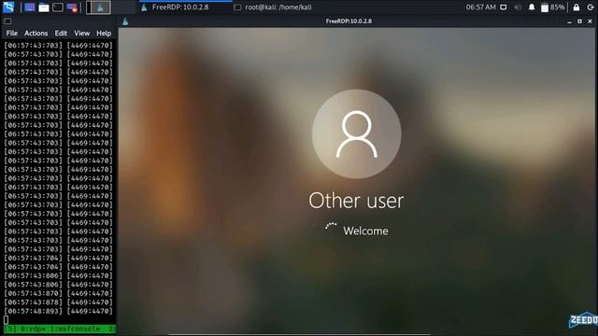
Task: Click the muted volume tray icon
Action: coord(518,7)
